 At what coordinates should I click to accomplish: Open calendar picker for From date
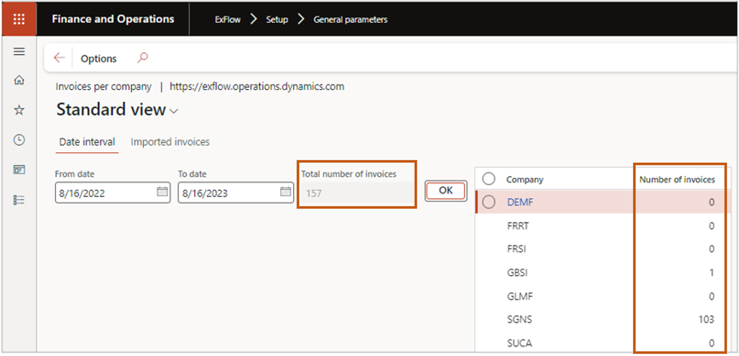(x=162, y=192)
